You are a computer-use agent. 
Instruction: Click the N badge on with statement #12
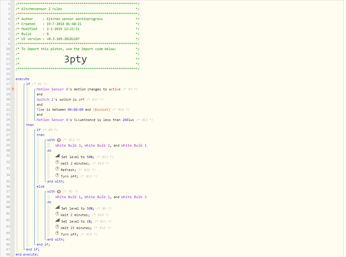tap(59, 140)
